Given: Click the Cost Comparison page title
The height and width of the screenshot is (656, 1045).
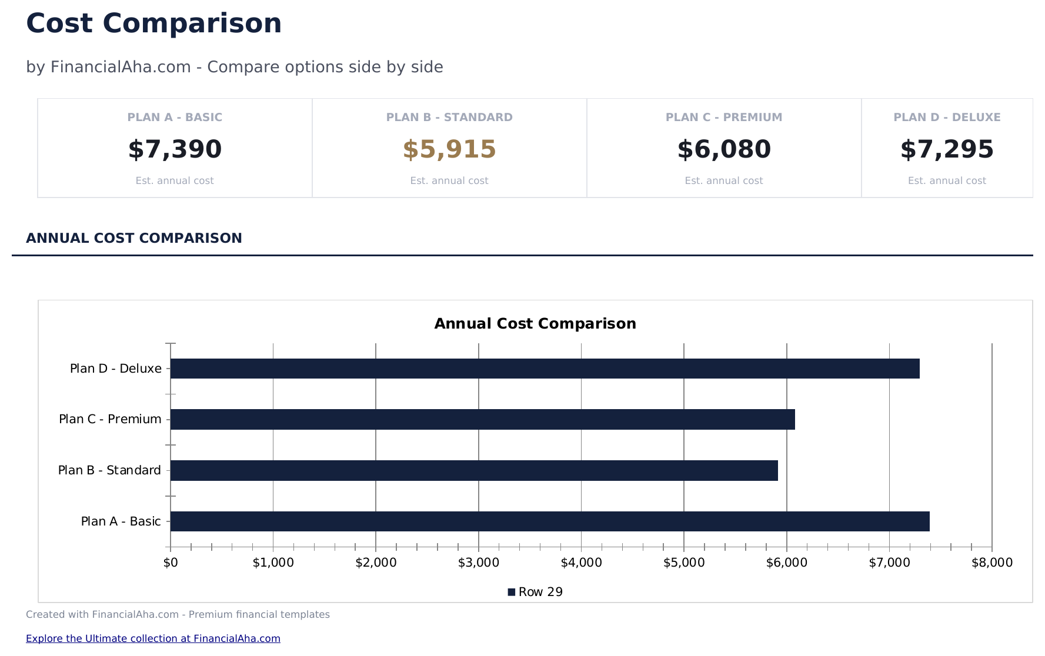Looking at the screenshot, I should (153, 23).
